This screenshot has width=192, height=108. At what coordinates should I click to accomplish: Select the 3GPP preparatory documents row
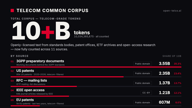96,63
